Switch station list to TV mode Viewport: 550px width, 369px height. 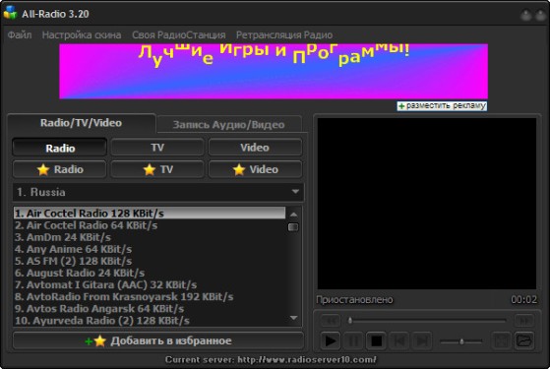coord(157,148)
